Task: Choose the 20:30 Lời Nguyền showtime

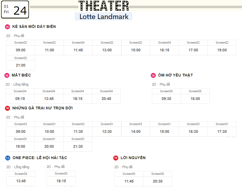Action: click(x=158, y=179)
